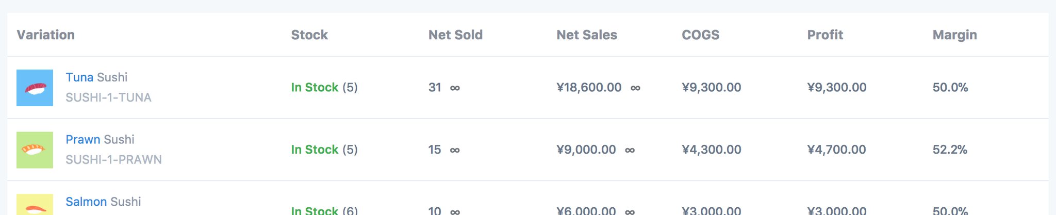Click the In Stock status for Tuna Sushi
Screen dimensions: 1056x215
315,88
